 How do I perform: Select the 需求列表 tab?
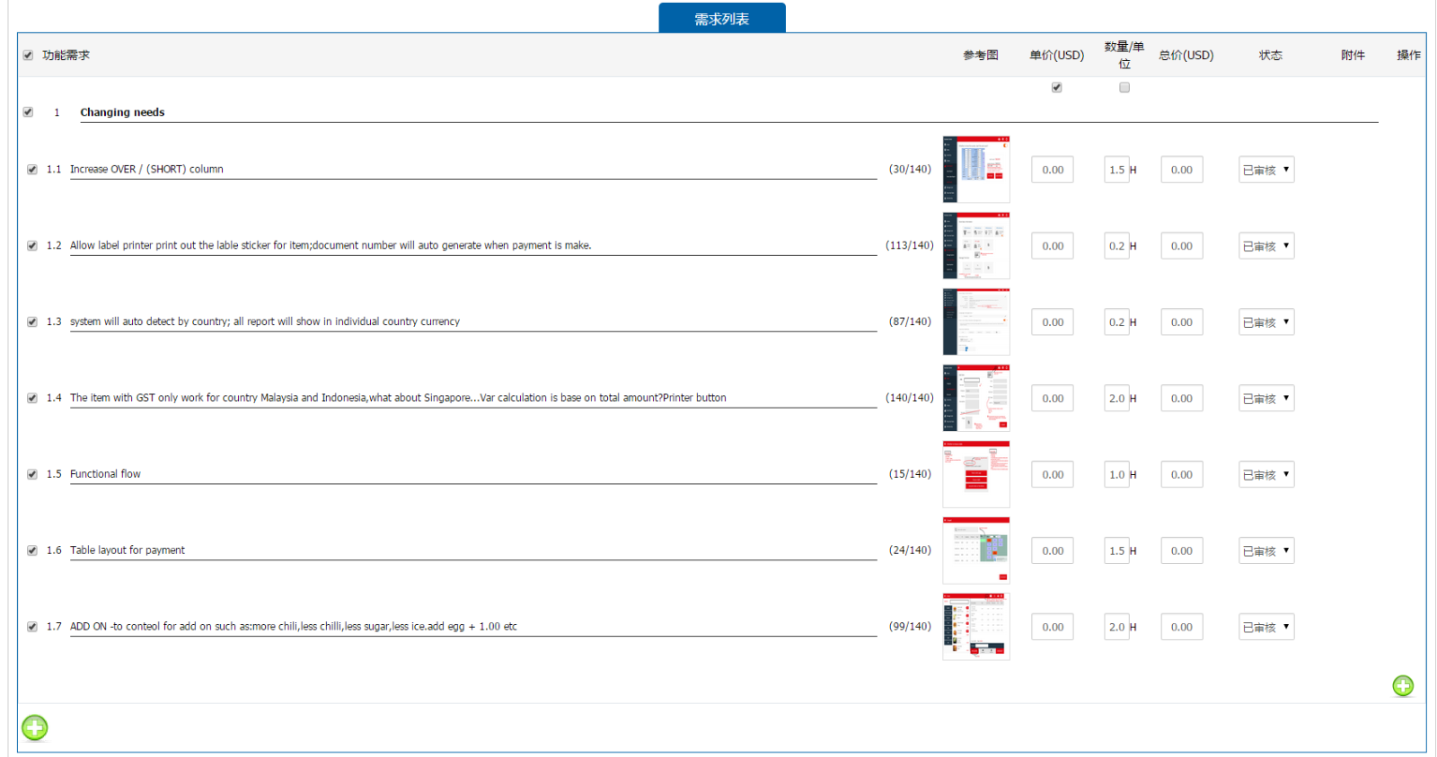click(721, 19)
